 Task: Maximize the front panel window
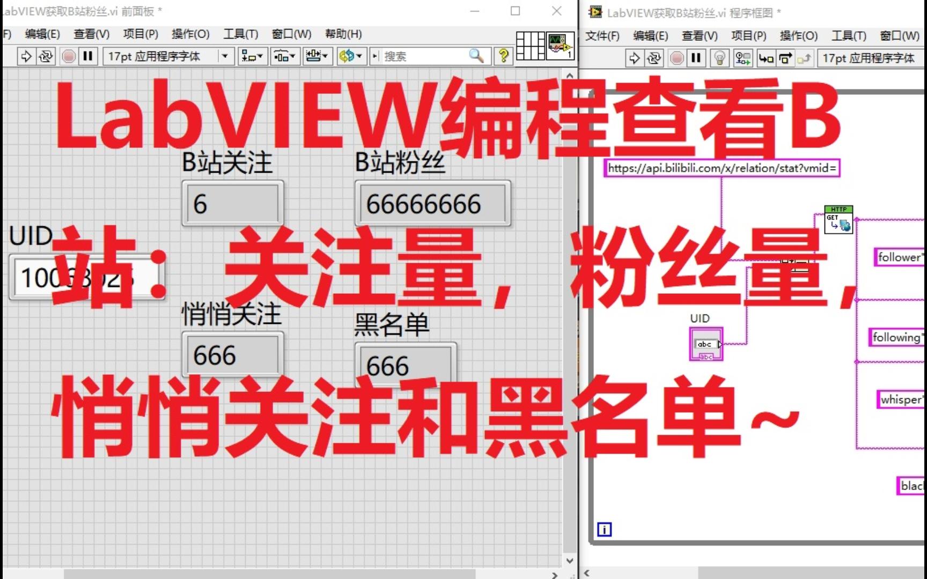pyautogui.click(x=515, y=11)
